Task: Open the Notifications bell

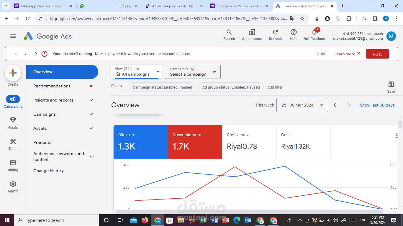Action: [314, 35]
